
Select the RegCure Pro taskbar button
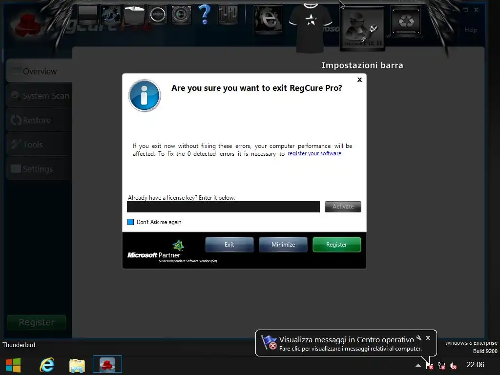coord(107,364)
